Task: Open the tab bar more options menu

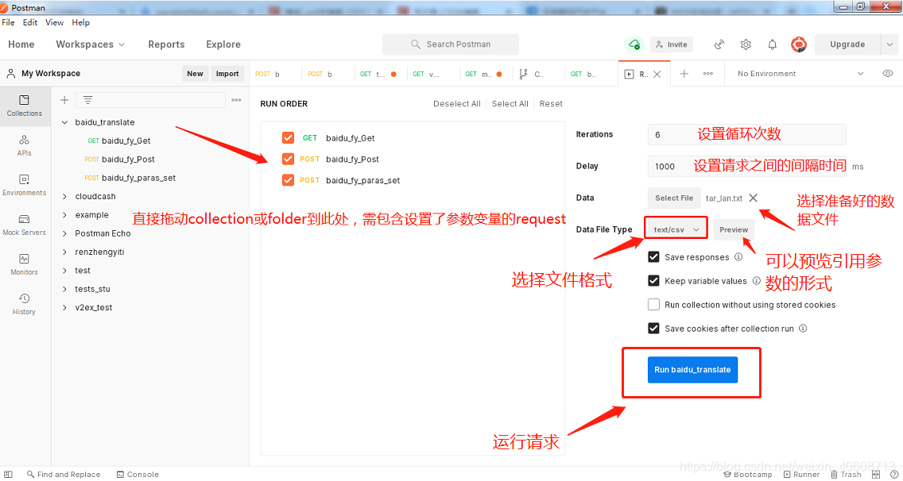Action: pyautogui.click(x=708, y=74)
